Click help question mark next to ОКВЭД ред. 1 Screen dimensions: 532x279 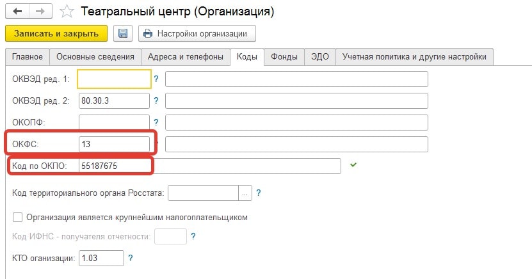coord(156,78)
